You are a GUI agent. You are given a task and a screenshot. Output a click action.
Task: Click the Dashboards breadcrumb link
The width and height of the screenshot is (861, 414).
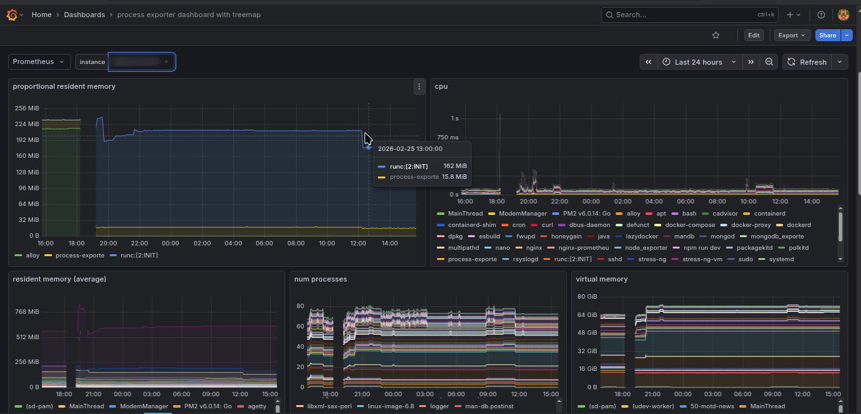tap(84, 14)
